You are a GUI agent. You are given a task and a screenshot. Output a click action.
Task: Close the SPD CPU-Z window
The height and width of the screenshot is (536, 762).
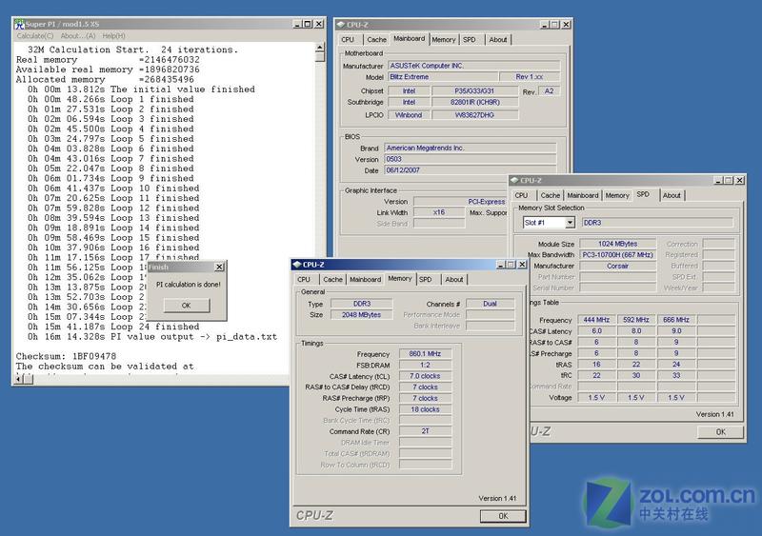[740, 180]
